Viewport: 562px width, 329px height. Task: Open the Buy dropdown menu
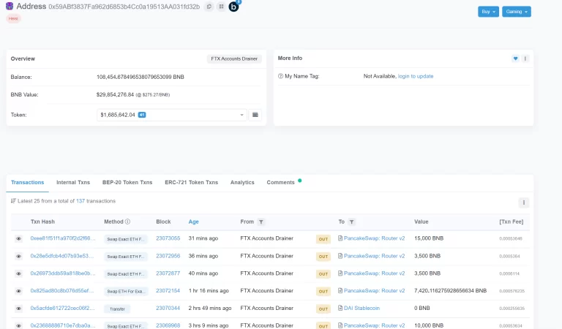pyautogui.click(x=488, y=12)
